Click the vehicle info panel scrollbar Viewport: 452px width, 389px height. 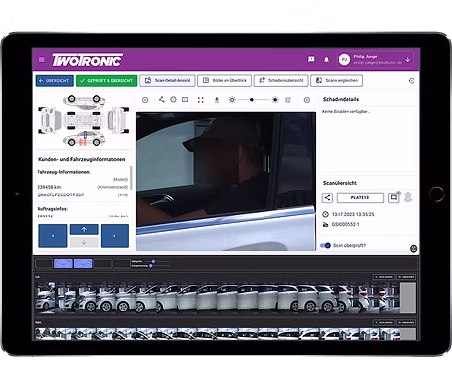(x=131, y=178)
